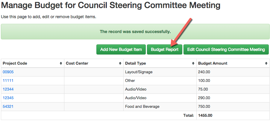Click the record saved success banner
Screen dimensions: 270x123
tap(135, 32)
